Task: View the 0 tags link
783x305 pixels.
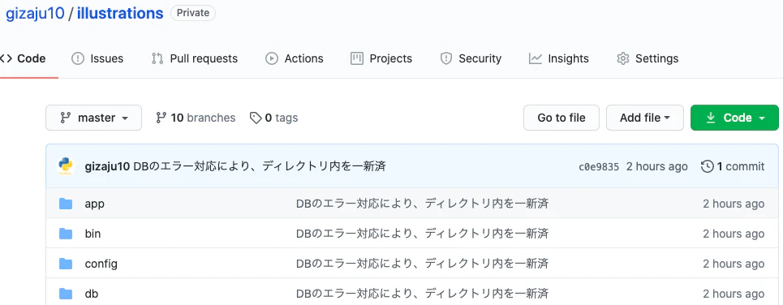Action: pos(273,118)
